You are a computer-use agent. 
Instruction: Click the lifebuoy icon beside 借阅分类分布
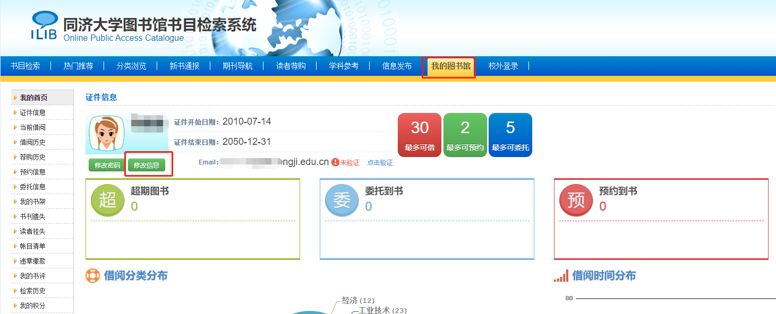pyautogui.click(x=92, y=276)
